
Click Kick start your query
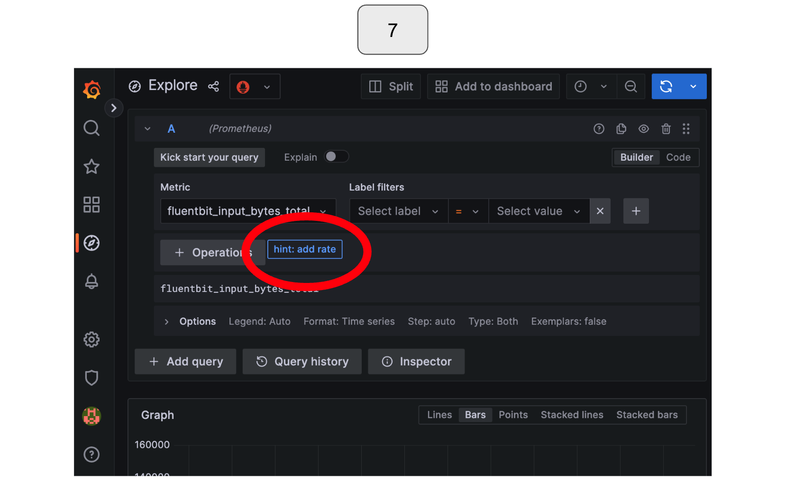click(x=209, y=157)
